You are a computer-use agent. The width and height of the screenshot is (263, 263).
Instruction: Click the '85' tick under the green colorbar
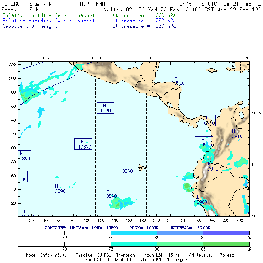[x=203, y=249]
